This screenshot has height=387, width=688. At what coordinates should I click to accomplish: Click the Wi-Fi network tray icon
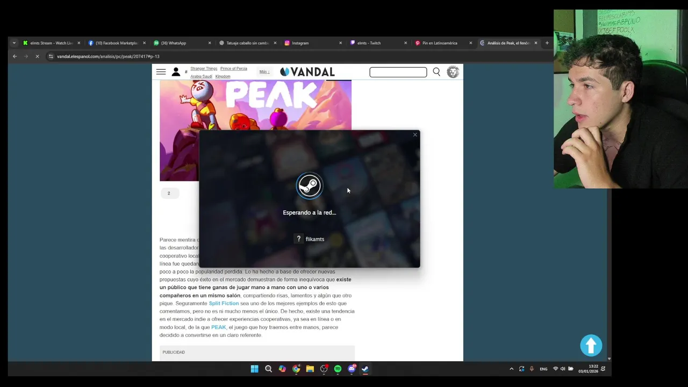pos(555,369)
